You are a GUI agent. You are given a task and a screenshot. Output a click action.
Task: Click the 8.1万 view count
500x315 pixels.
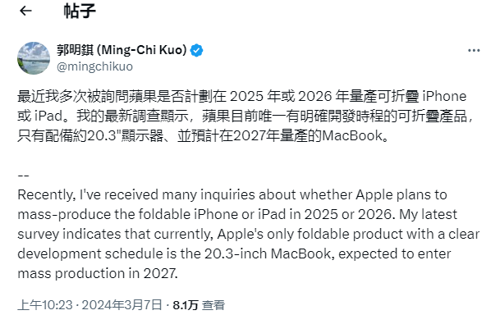[186, 305]
